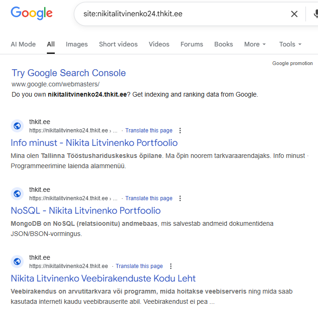Click globe favicon of Info minust result

[17, 126]
